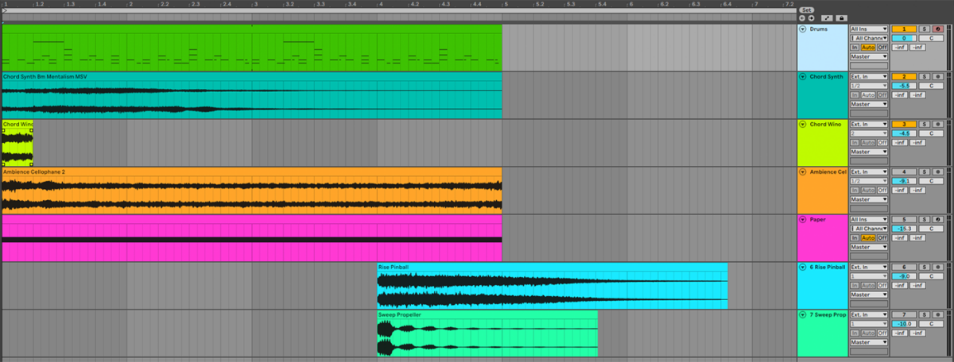Solo the Chord Wino track

924,124
